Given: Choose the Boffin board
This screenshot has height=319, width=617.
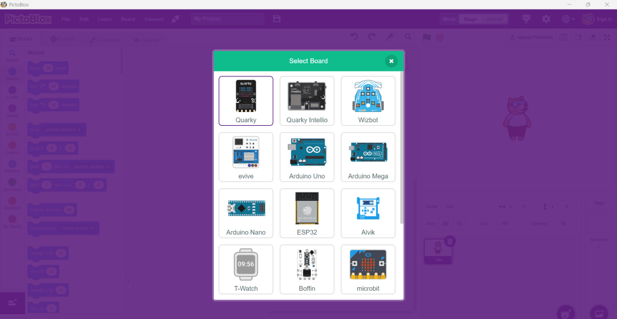Looking at the screenshot, I should [307, 269].
